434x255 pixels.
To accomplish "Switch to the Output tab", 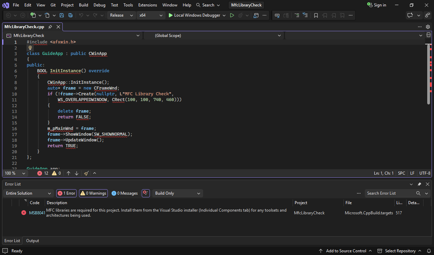I will (33, 241).
